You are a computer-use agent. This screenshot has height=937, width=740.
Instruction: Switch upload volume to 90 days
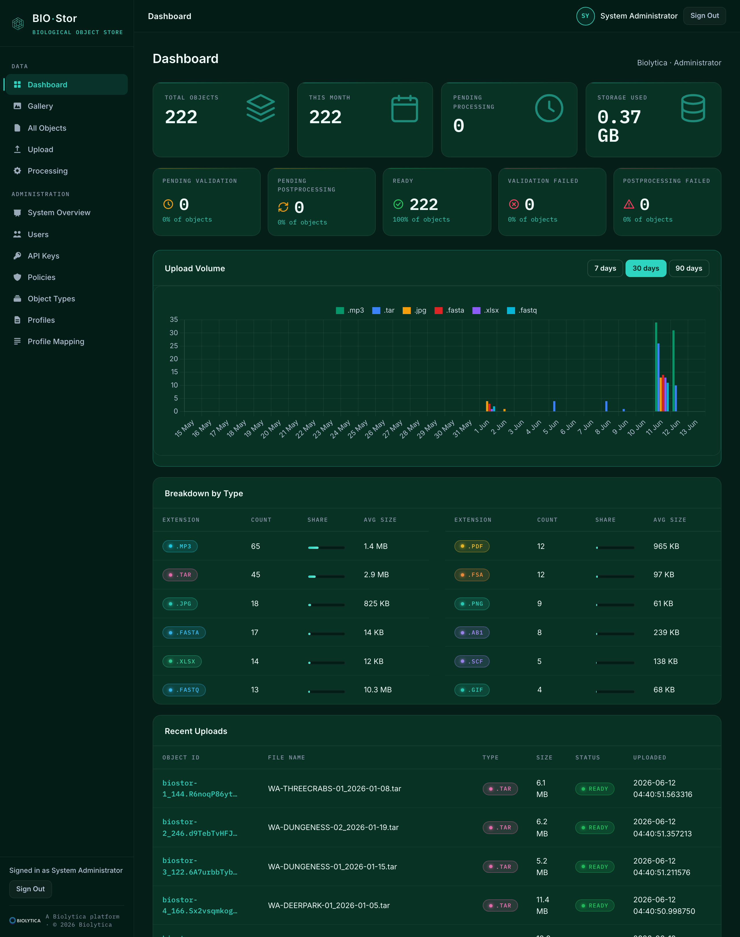pyautogui.click(x=689, y=268)
